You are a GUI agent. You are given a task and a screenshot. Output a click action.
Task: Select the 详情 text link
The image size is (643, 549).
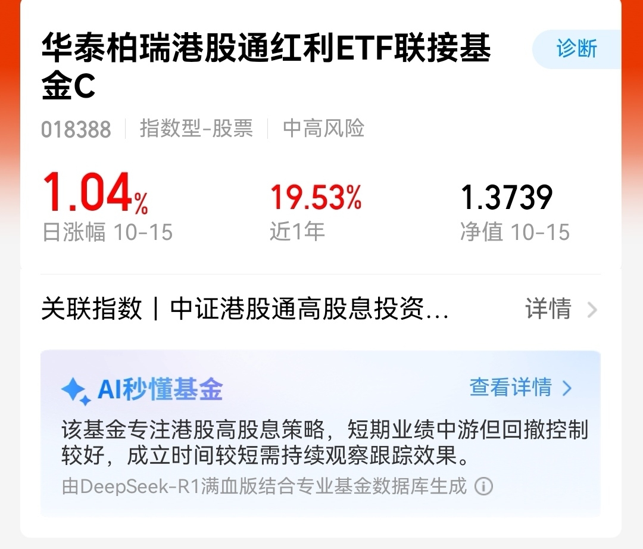point(548,308)
